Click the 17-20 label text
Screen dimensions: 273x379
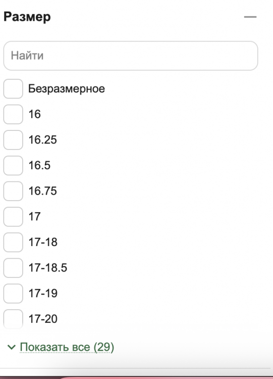click(43, 319)
